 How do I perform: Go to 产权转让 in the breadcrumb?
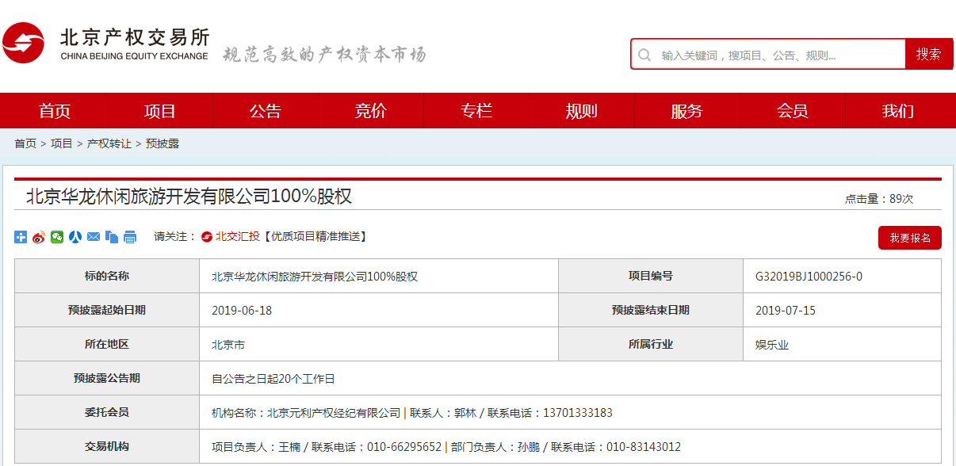point(109,143)
